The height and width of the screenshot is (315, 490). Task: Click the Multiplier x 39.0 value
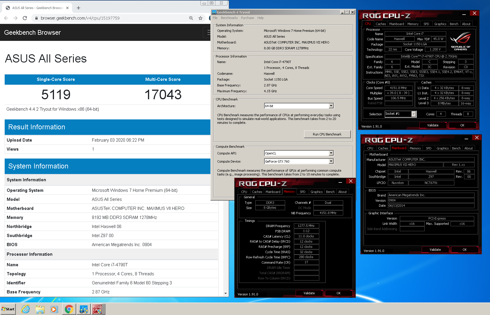[398, 93]
